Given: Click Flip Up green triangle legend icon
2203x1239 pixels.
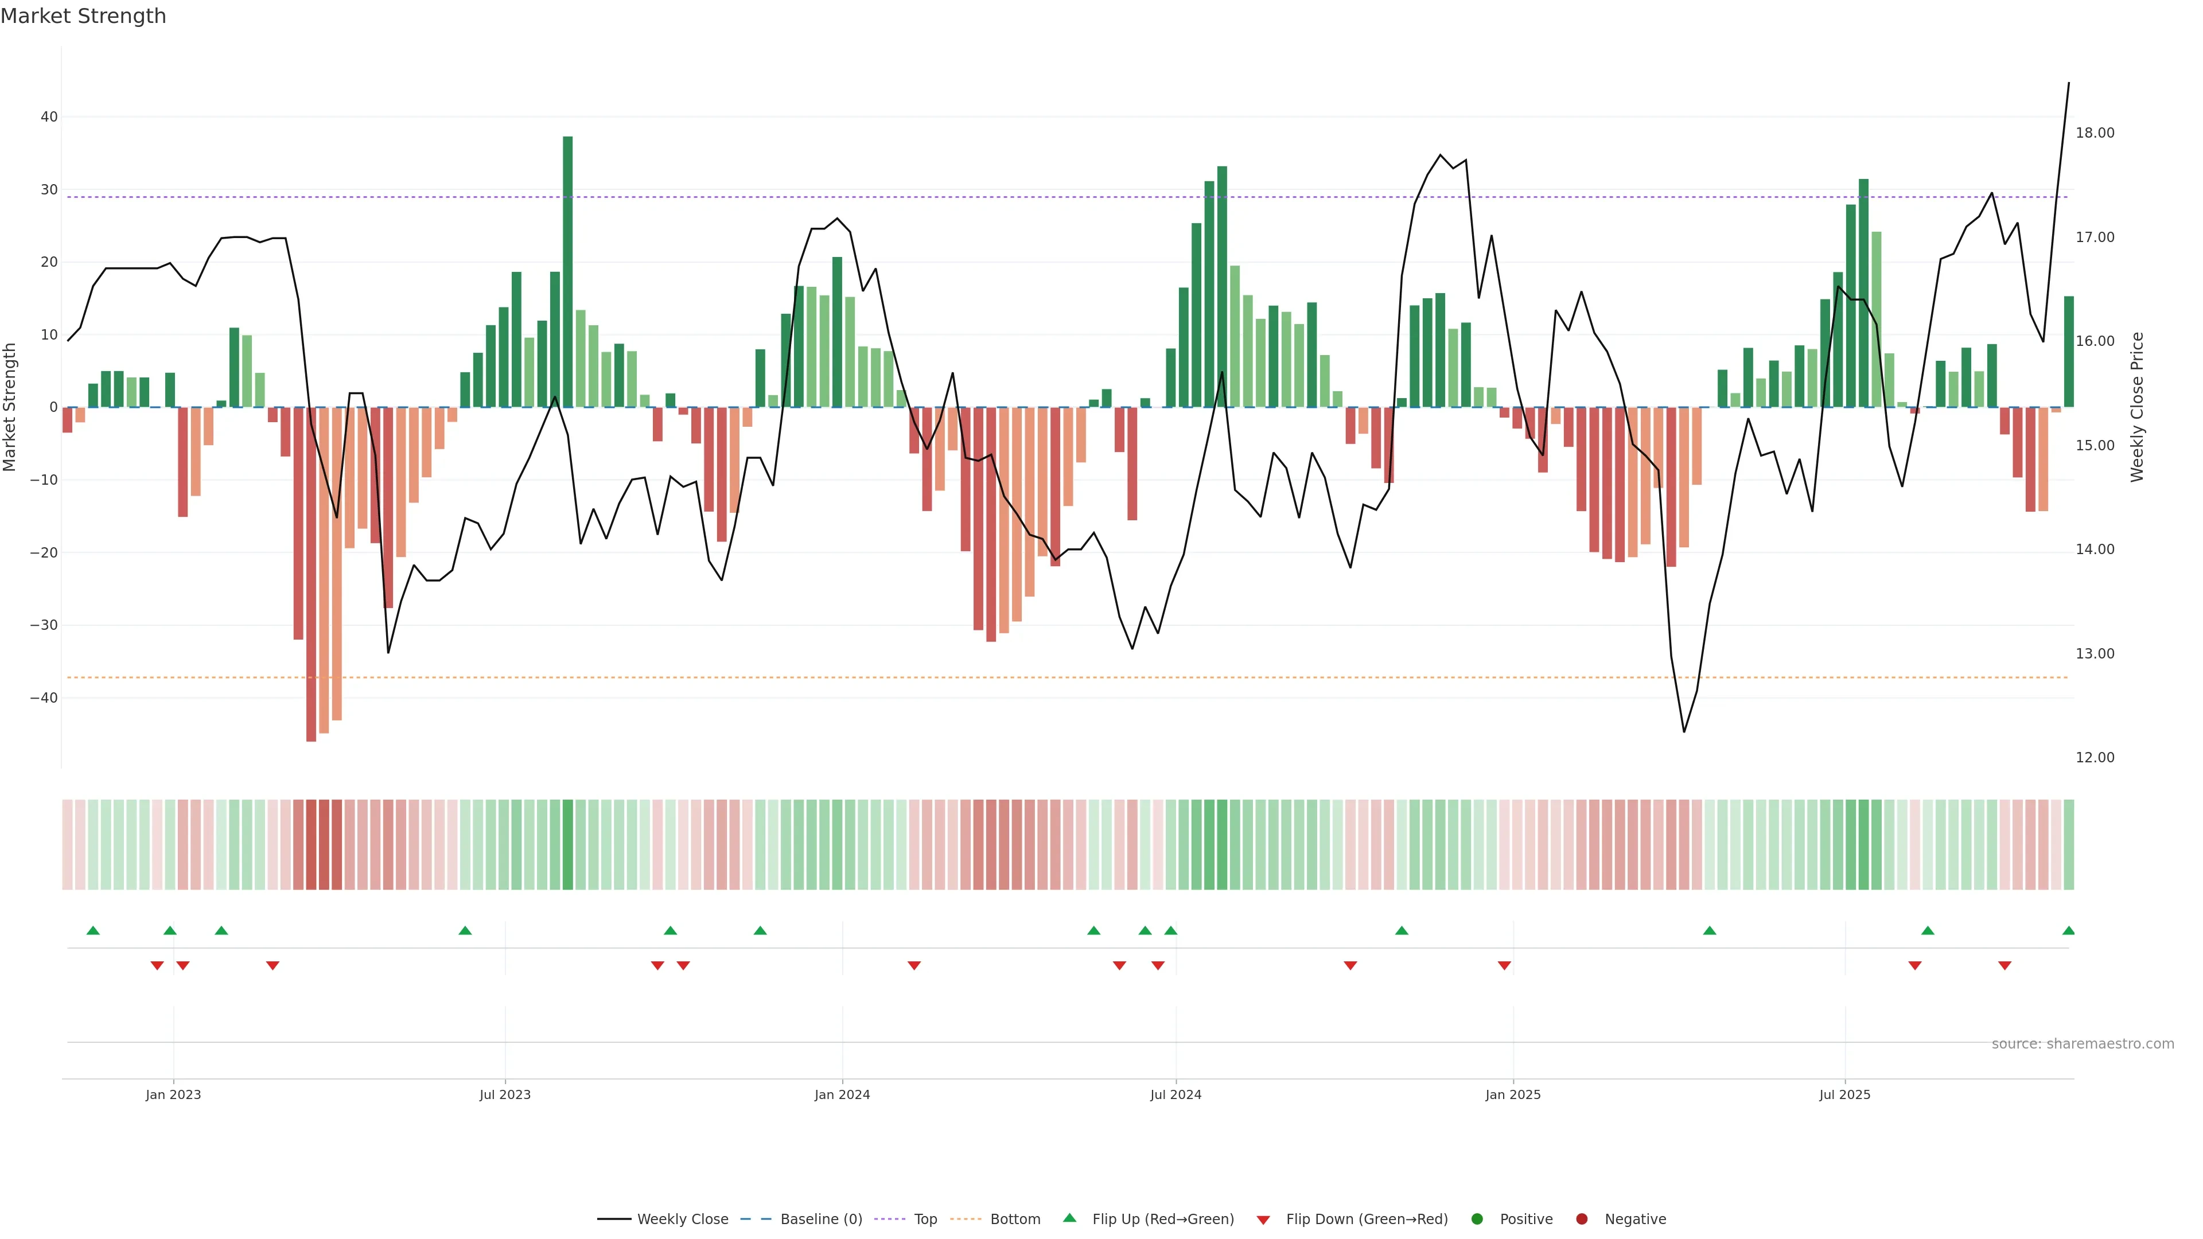Looking at the screenshot, I should (x=1069, y=1218).
